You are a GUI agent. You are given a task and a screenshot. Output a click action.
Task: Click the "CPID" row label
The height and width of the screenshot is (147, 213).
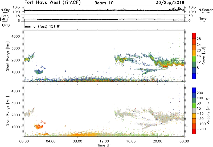pyautogui.click(x=6, y=25)
